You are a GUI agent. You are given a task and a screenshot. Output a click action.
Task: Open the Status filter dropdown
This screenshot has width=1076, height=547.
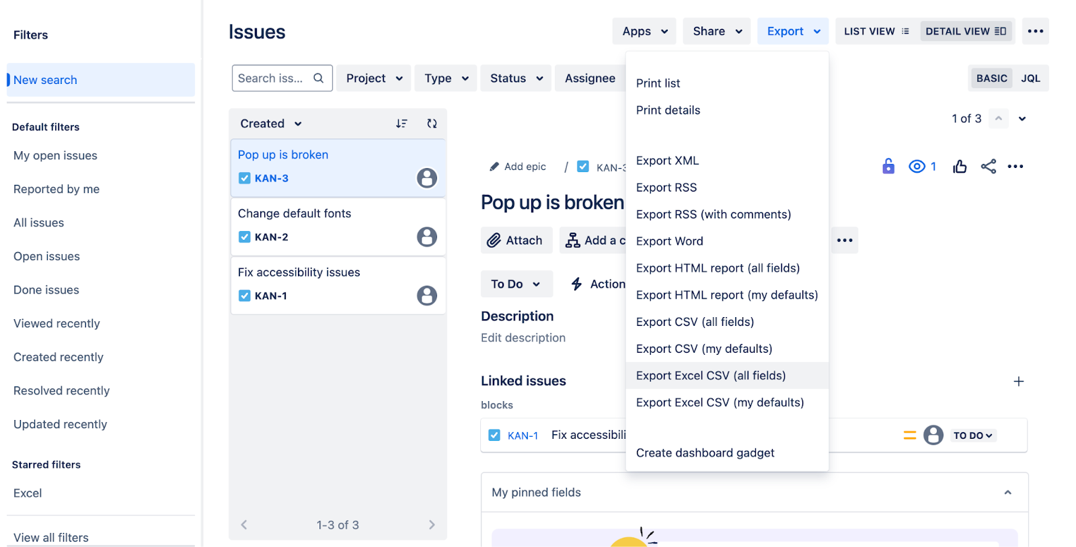516,78
